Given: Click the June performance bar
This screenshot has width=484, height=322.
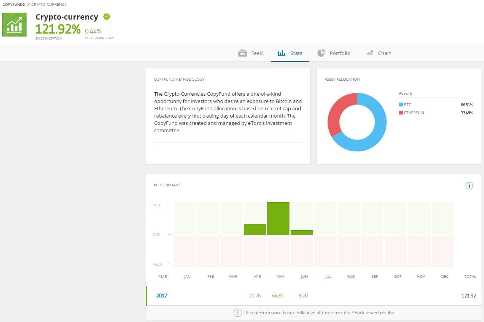Looking at the screenshot, I should (x=302, y=232).
